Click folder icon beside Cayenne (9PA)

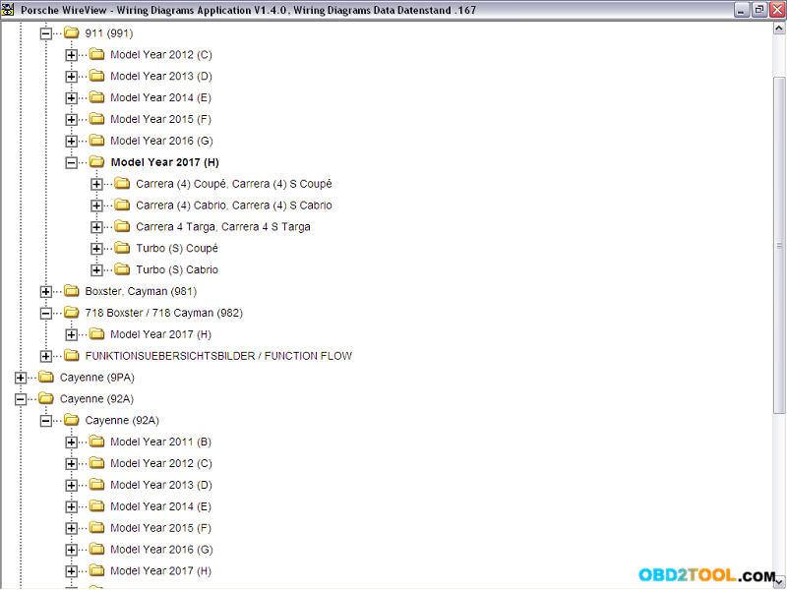tap(46, 378)
